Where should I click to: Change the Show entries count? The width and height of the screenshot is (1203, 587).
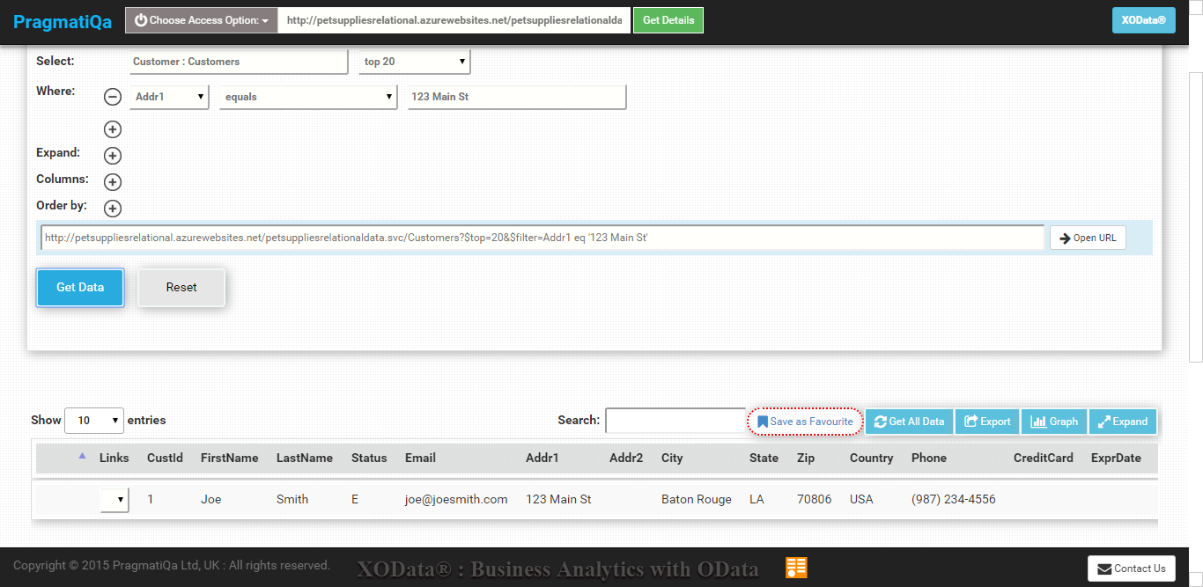pos(95,421)
